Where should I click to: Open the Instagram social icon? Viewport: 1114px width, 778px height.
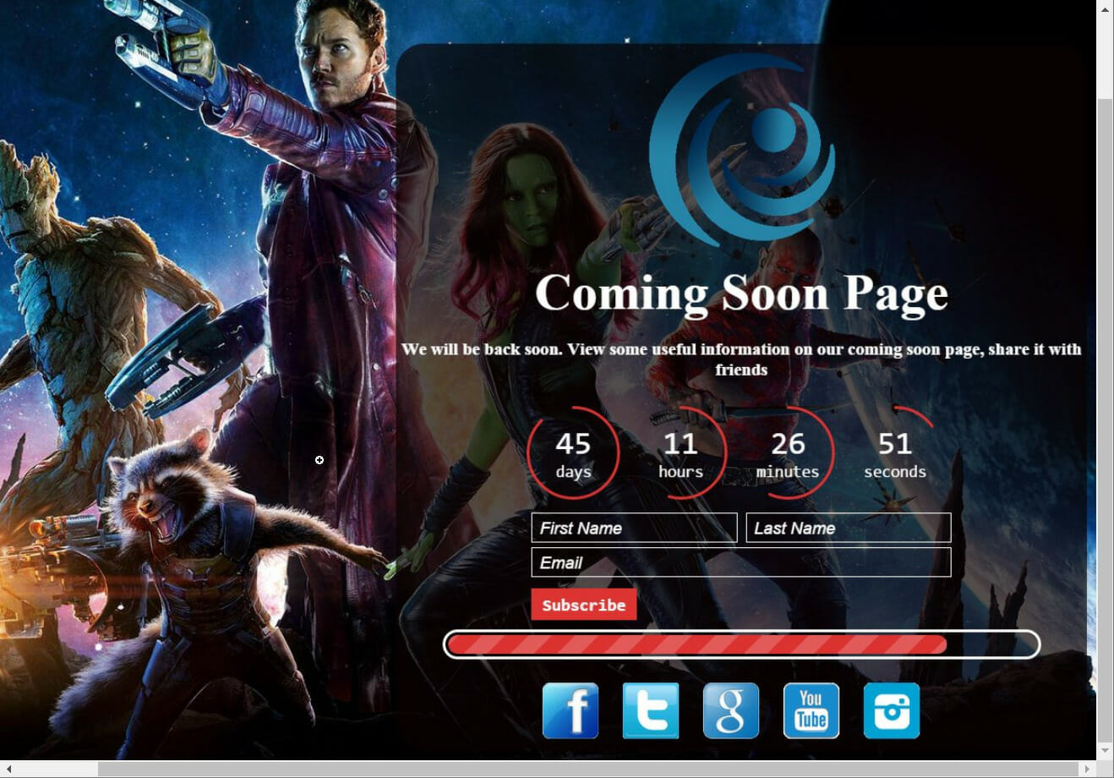click(x=892, y=711)
